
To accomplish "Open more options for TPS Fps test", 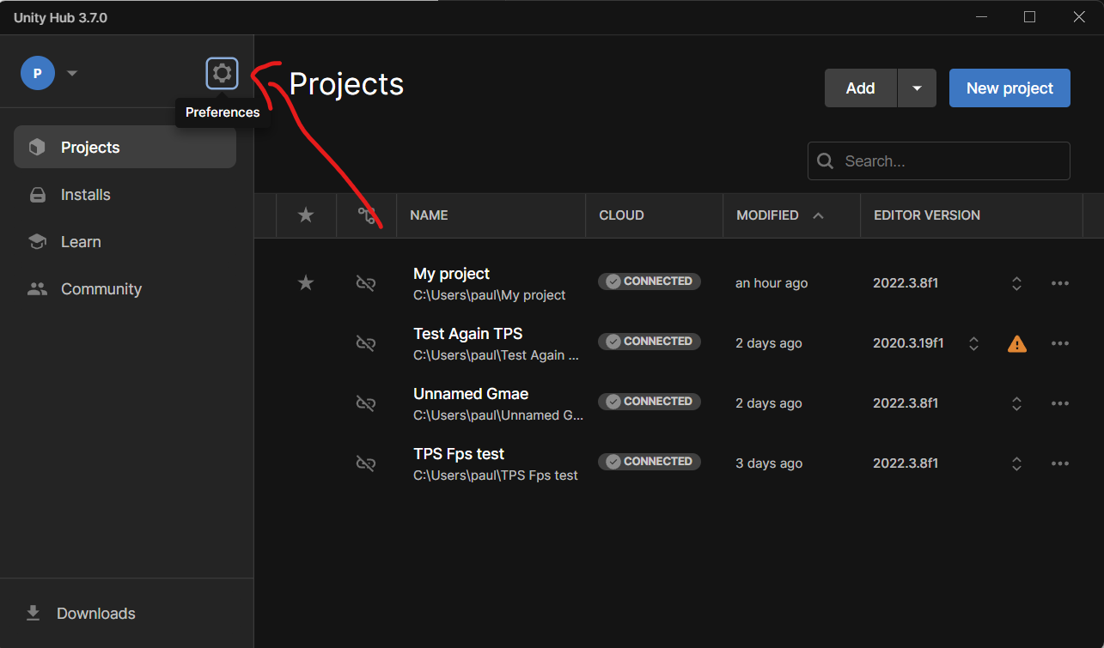I will (1060, 463).
